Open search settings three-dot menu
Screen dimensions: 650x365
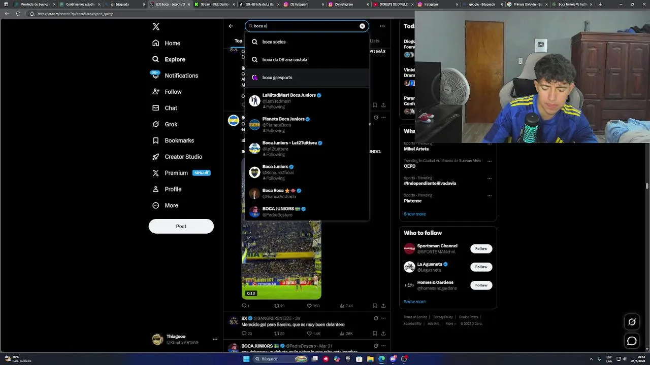(x=382, y=26)
